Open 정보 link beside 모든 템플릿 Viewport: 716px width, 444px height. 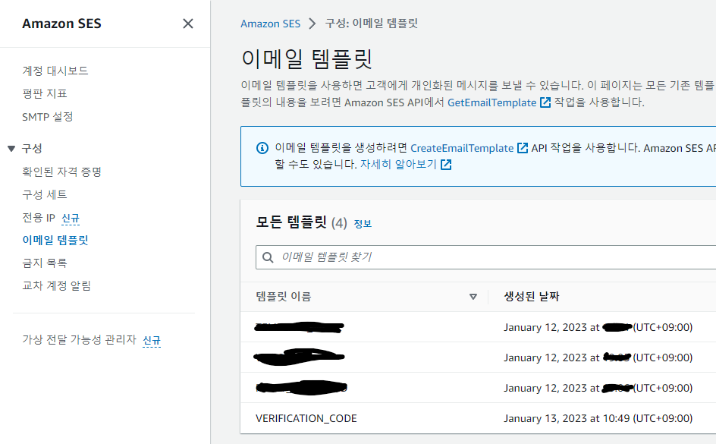[x=363, y=224]
